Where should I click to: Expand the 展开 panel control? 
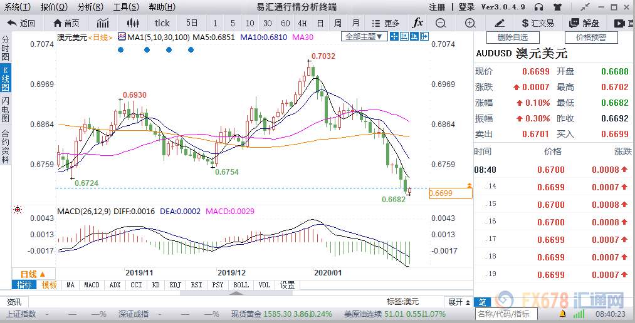tap(458, 302)
